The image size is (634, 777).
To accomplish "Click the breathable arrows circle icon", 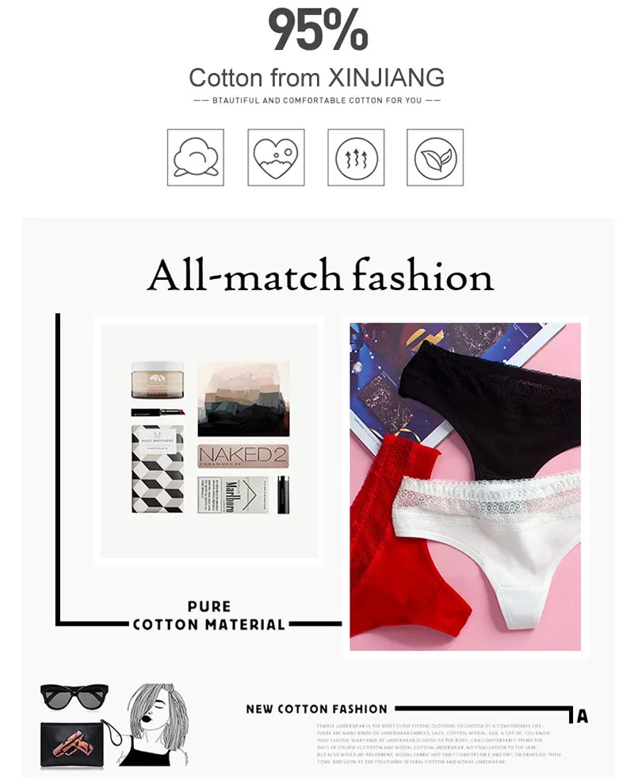I will coord(356,158).
